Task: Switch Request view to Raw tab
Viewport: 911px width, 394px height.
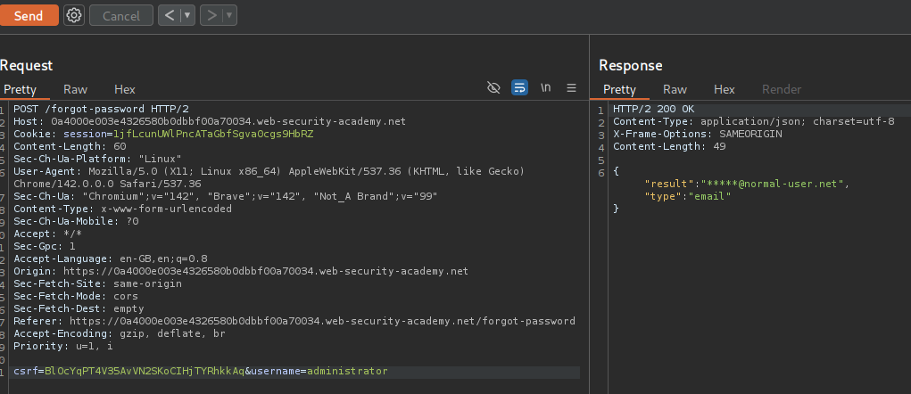Action: [x=75, y=89]
